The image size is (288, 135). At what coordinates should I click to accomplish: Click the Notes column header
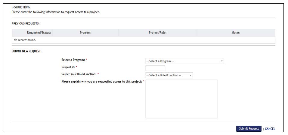(x=236, y=33)
